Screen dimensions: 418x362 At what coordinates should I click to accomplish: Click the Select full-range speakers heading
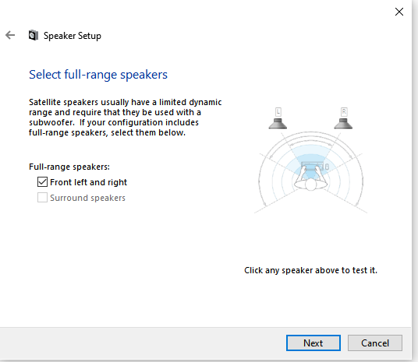[98, 75]
